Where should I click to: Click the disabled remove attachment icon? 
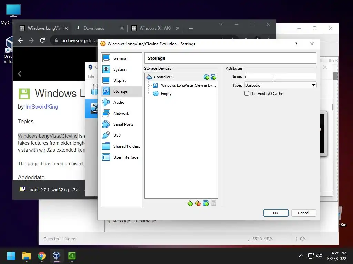tap(214, 203)
